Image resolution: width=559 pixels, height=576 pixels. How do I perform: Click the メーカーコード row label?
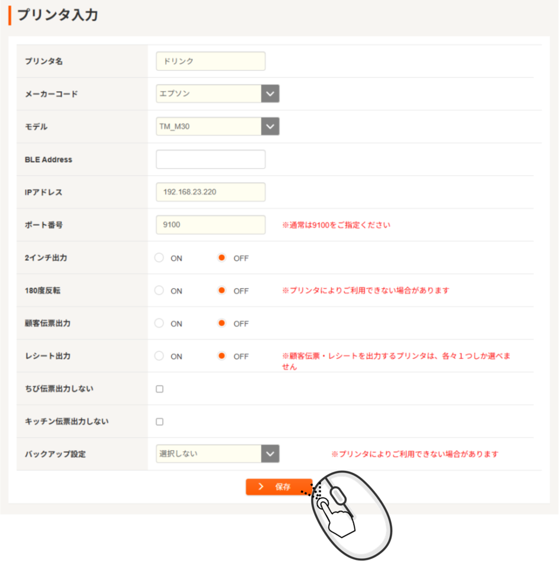(51, 94)
